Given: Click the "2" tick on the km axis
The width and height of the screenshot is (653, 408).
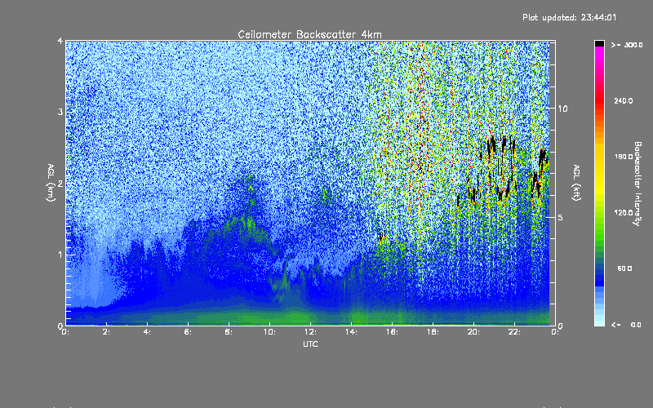Looking at the screenshot, I should pyautogui.click(x=60, y=184).
